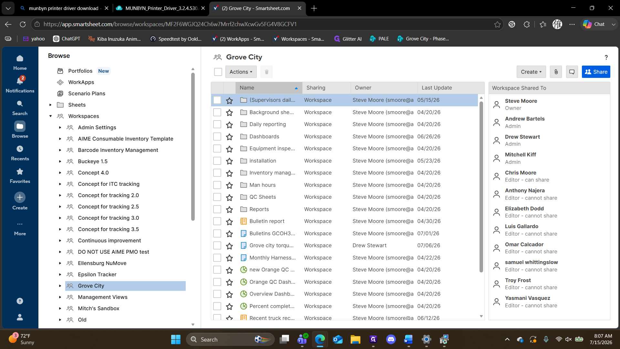Expand the Grove City workspace arrow
This screenshot has width=620, height=349.
tap(60, 286)
